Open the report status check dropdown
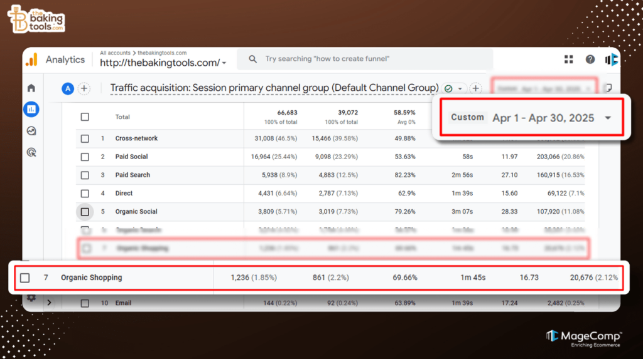The height and width of the screenshot is (359, 643). coord(455,88)
